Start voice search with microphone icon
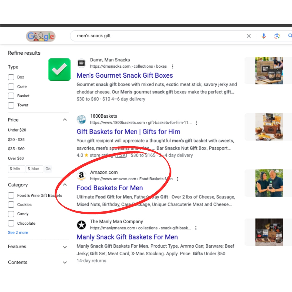Image resolution: width=292 pixels, height=292 pixels. 264,36
